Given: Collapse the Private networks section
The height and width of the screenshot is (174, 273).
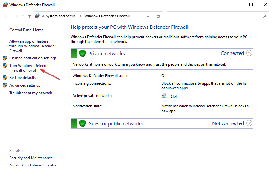Looking at the screenshot, I should pos(249,53).
